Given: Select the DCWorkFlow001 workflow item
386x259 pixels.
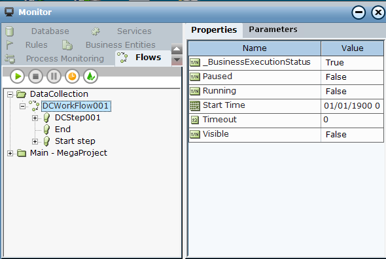Looking at the screenshot, I should 76,106.
